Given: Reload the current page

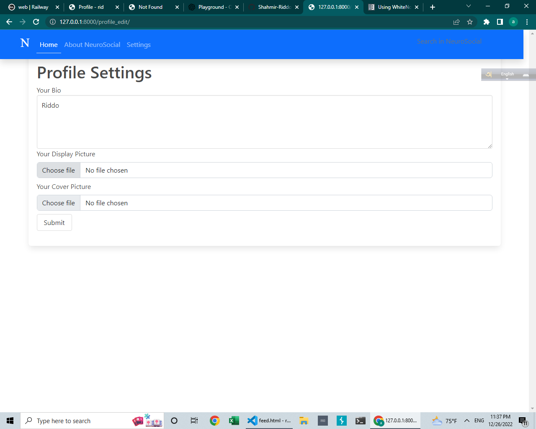Looking at the screenshot, I should (x=36, y=22).
